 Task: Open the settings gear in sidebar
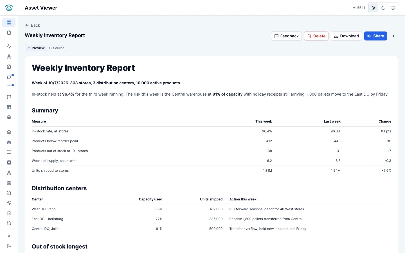[x=9, y=117]
